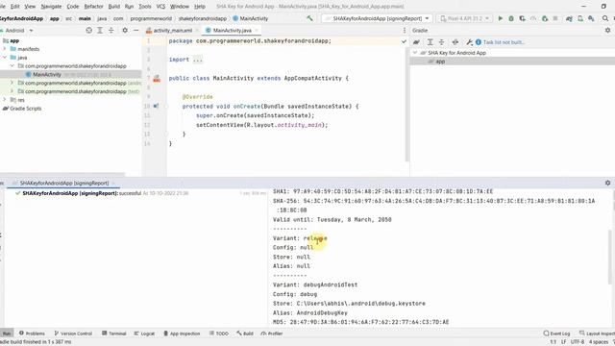Screen dimensions: 615x346
Task: Unfold the collapsed import statements
Action: [198, 60]
